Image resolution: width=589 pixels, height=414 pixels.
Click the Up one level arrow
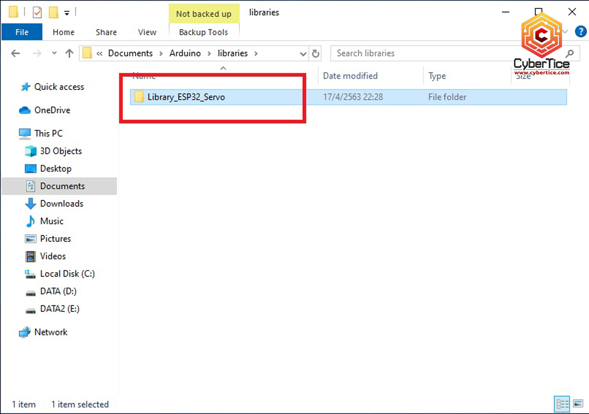pyautogui.click(x=70, y=53)
